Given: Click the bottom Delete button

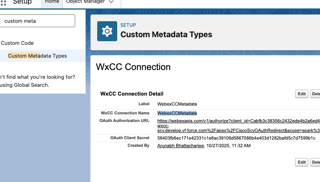Looking at the screenshot, I should (x=315, y=162).
